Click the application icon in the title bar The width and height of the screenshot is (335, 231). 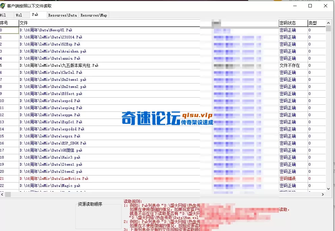[3, 5]
